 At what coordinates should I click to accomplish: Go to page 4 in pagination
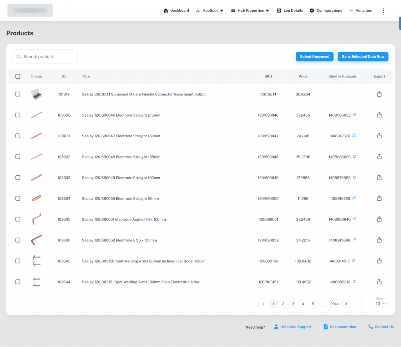point(303,304)
